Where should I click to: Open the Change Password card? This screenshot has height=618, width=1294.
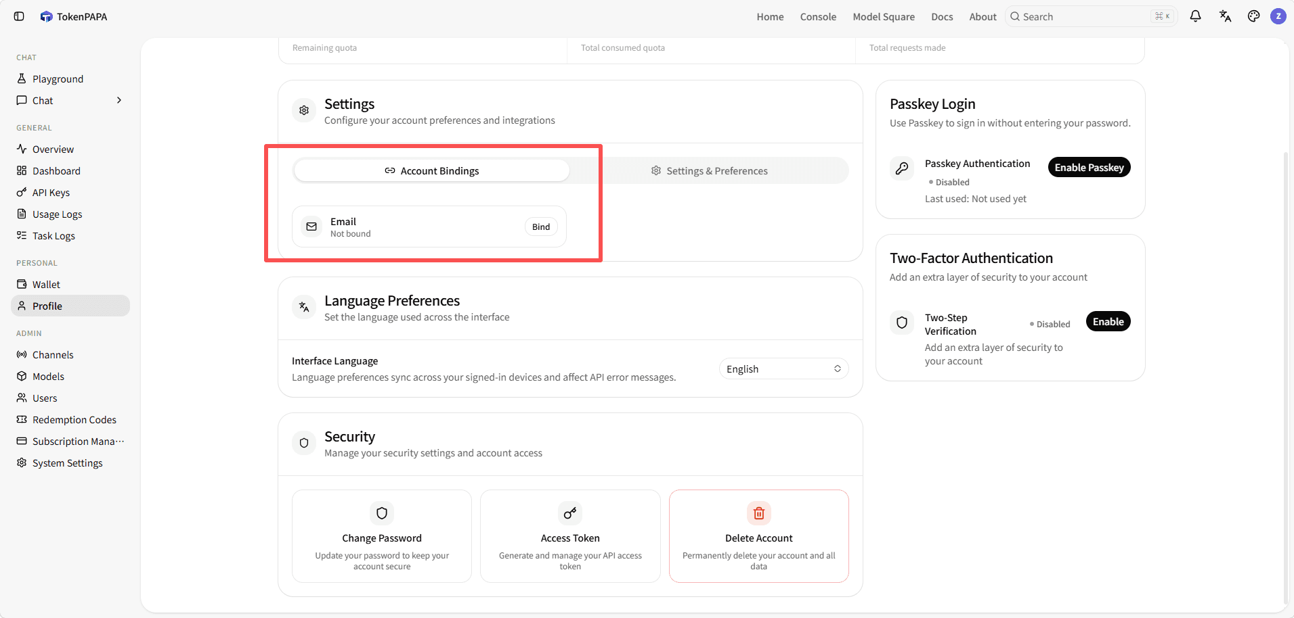click(382, 536)
